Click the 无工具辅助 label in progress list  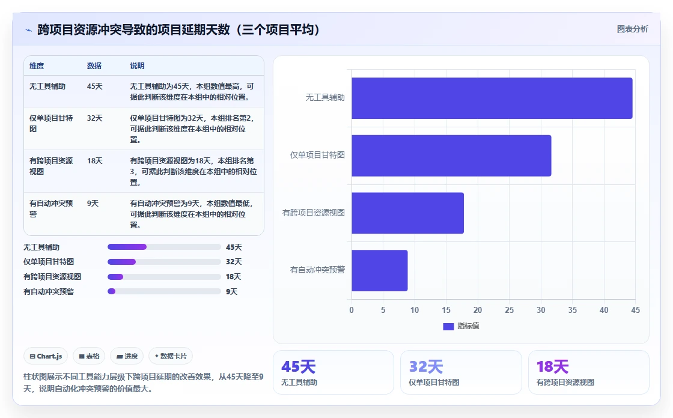coord(41,247)
